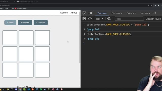Screen dimensions: 162x91
Task: Mark the middle-right tic-tac-toe cell
Action: [42, 54]
